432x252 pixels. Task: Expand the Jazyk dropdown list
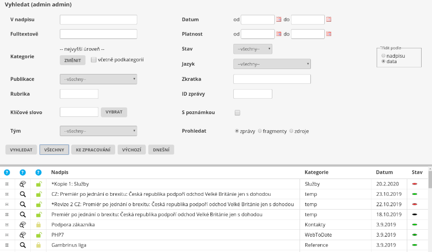pos(272,64)
